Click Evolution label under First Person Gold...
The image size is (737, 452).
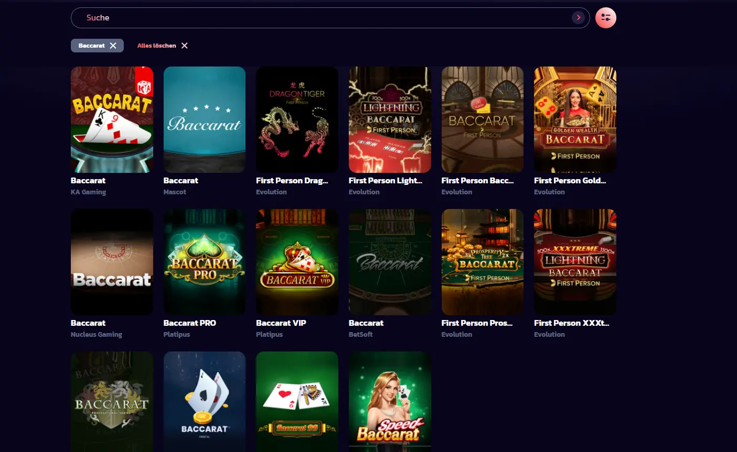pos(549,192)
